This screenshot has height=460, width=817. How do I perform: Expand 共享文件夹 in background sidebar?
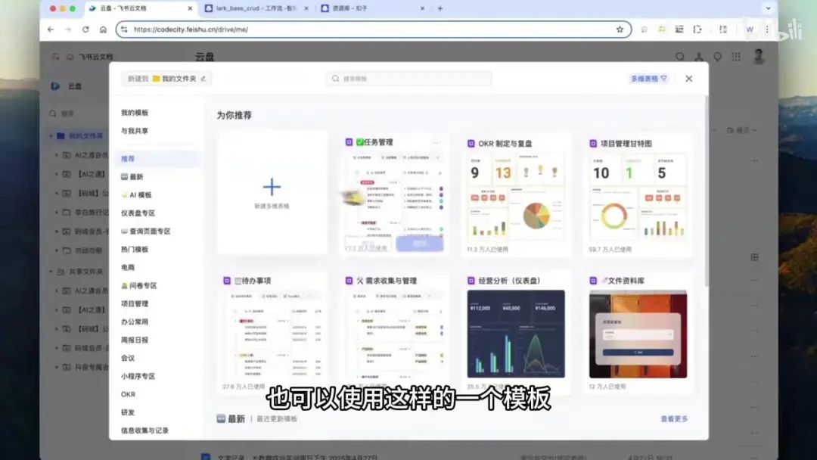point(51,272)
